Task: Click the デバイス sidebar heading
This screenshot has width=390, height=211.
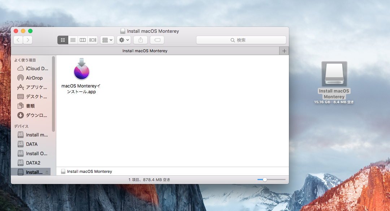Action: (21, 126)
